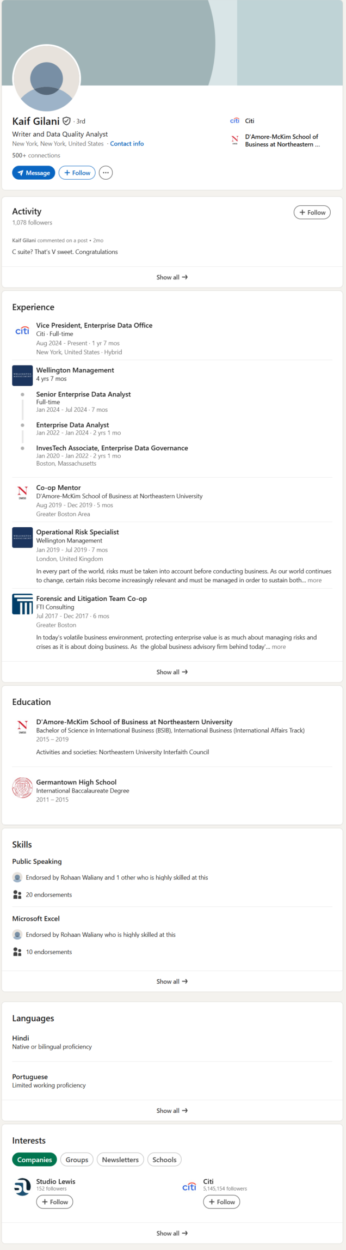Open the three-dots more actions menu
This screenshot has height=1250, width=346.
coord(106,173)
